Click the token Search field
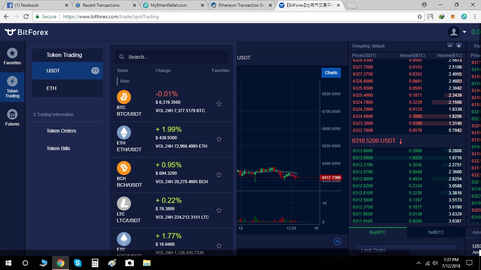The image size is (481, 270). [x=171, y=57]
